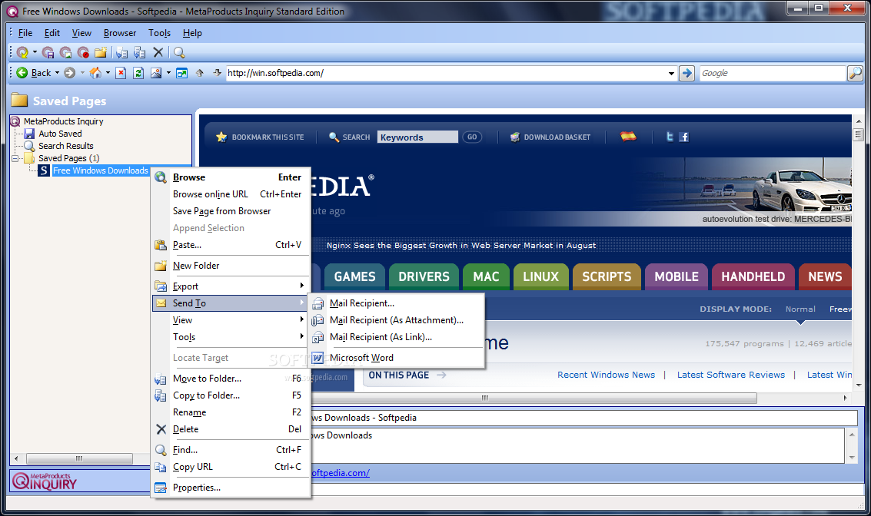
Task: Click the Recent Windows News link
Action: [606, 375]
